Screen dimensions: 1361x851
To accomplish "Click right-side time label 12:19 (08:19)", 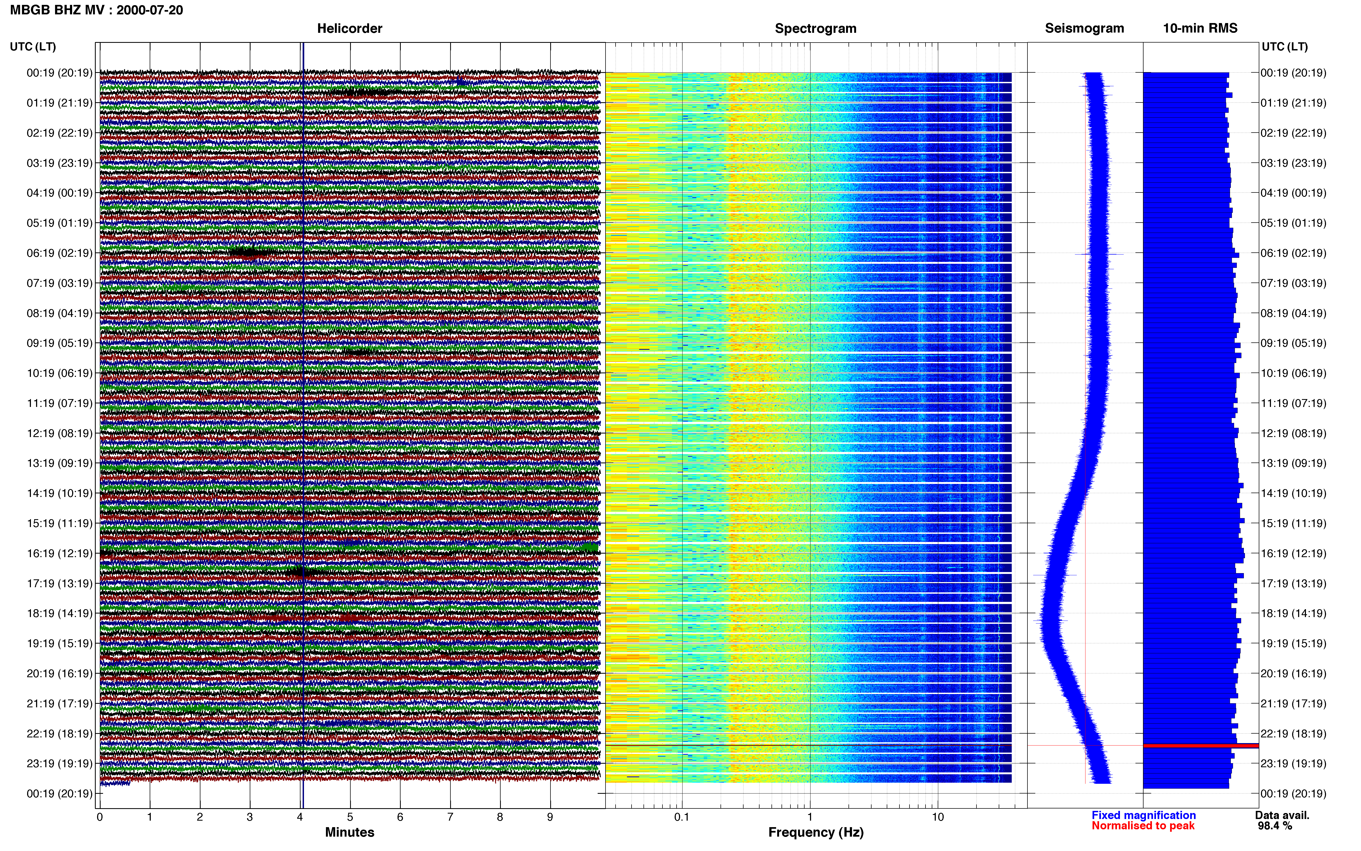I will (1293, 433).
